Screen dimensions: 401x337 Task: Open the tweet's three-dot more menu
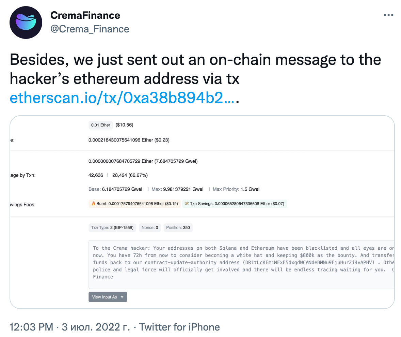coord(388,15)
